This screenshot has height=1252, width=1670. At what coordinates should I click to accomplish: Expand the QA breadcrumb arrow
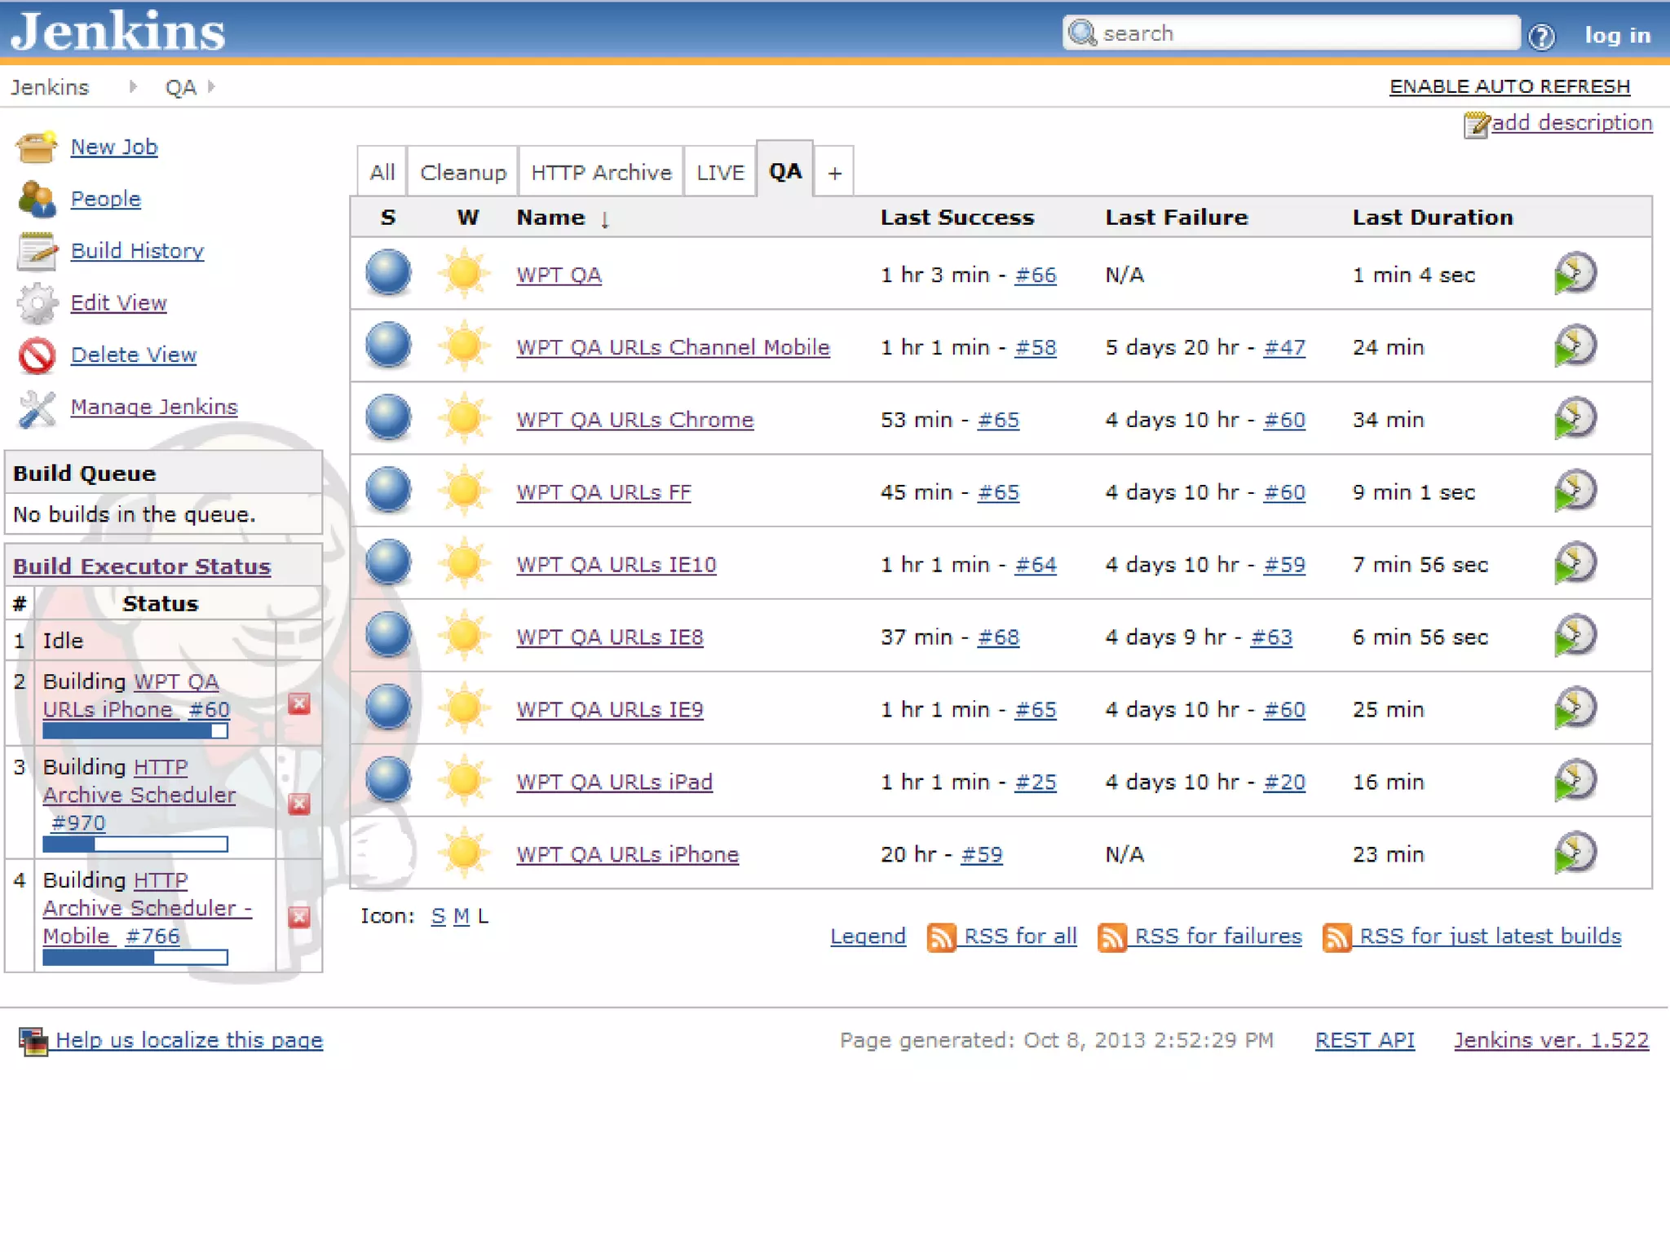[211, 86]
